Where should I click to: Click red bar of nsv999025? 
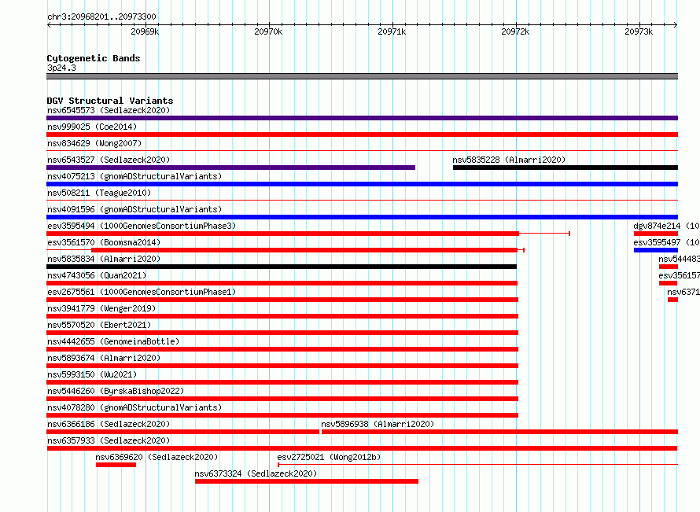coord(362,134)
